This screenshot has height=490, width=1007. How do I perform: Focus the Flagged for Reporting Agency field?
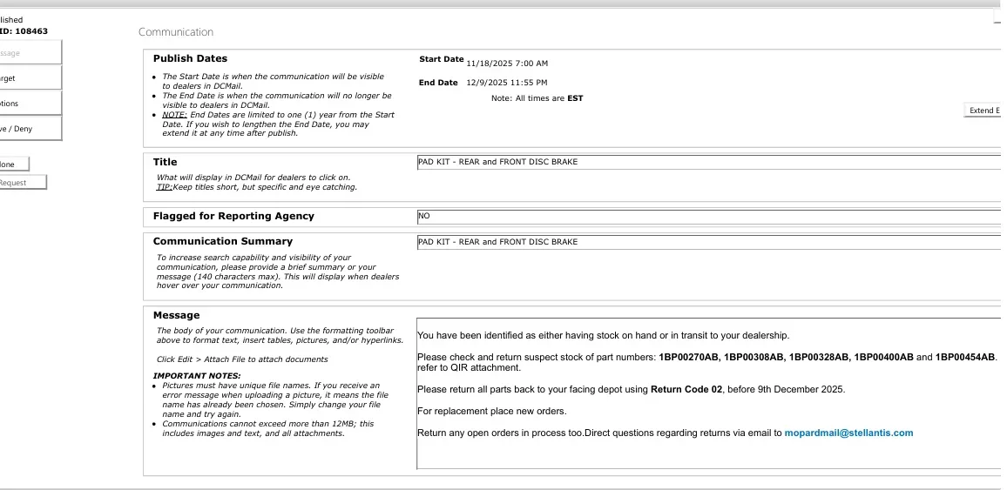click(x=709, y=216)
